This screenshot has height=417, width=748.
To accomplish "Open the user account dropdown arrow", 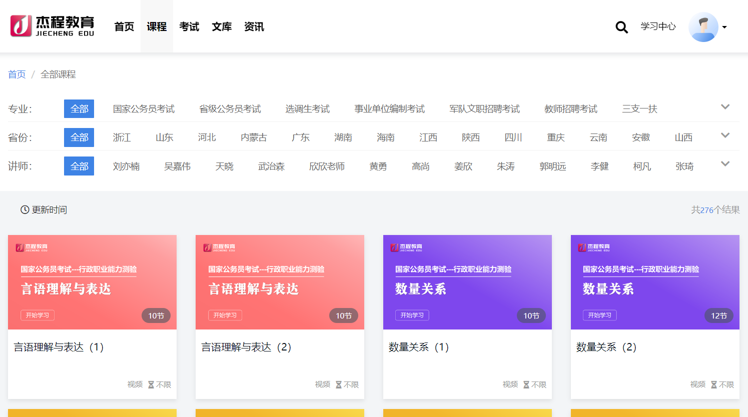I will click(724, 27).
